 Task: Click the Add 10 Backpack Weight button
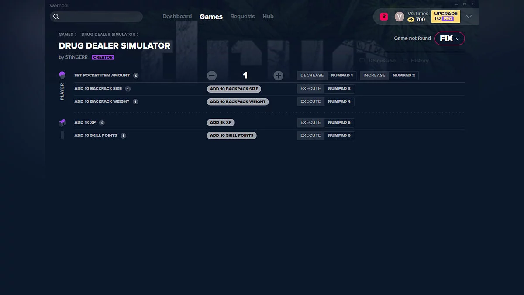tap(238, 101)
